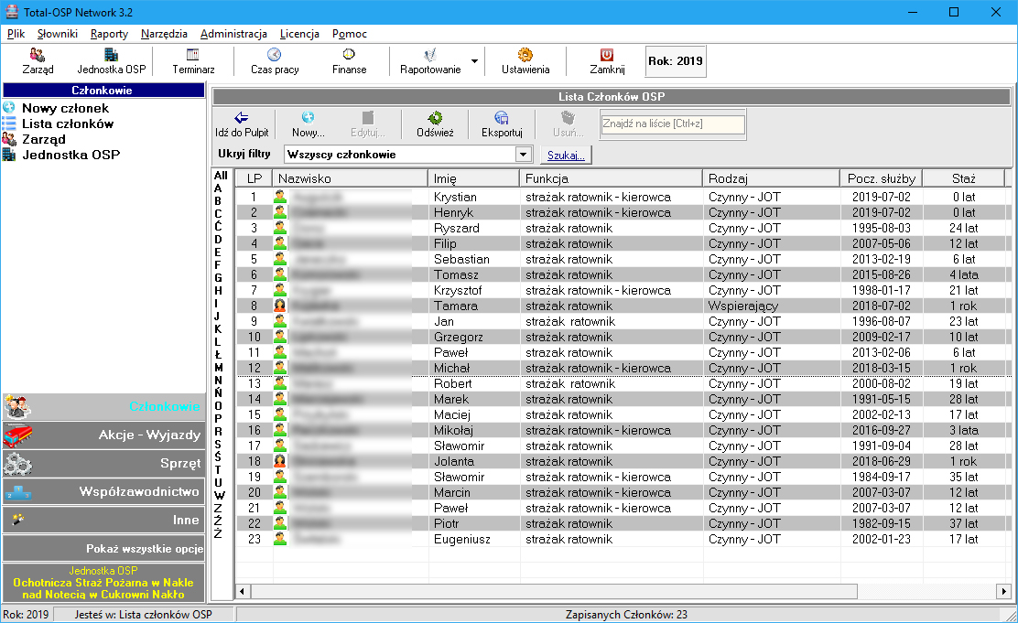Click the Szukaj... button
Image resolution: width=1018 pixels, height=623 pixels.
(566, 156)
